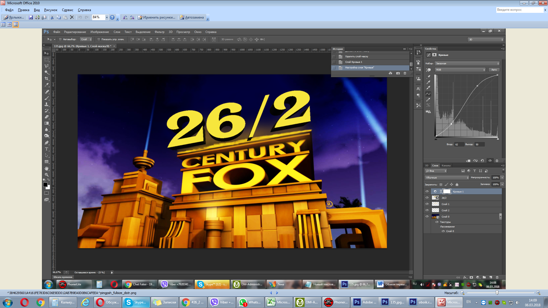This screenshot has width=548, height=308.
Task: Open the Сервис menu
Action: click(x=68, y=10)
